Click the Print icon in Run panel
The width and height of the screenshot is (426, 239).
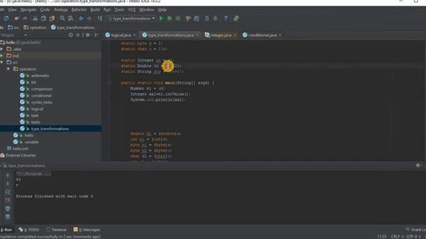pos(7,208)
